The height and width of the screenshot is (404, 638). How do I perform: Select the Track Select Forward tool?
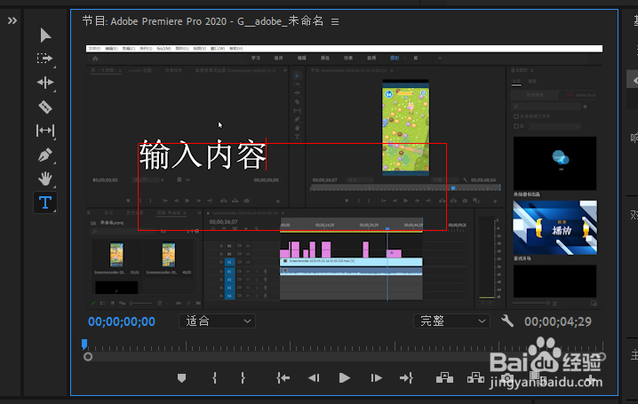[x=44, y=59]
